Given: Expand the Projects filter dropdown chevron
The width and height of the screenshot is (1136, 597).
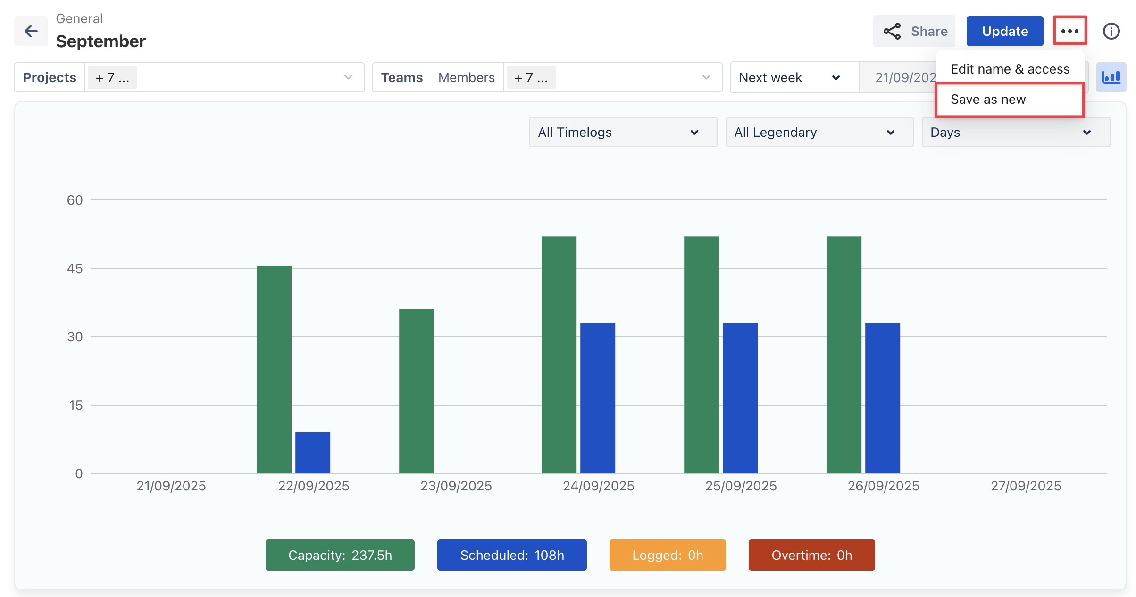Looking at the screenshot, I should pos(348,77).
